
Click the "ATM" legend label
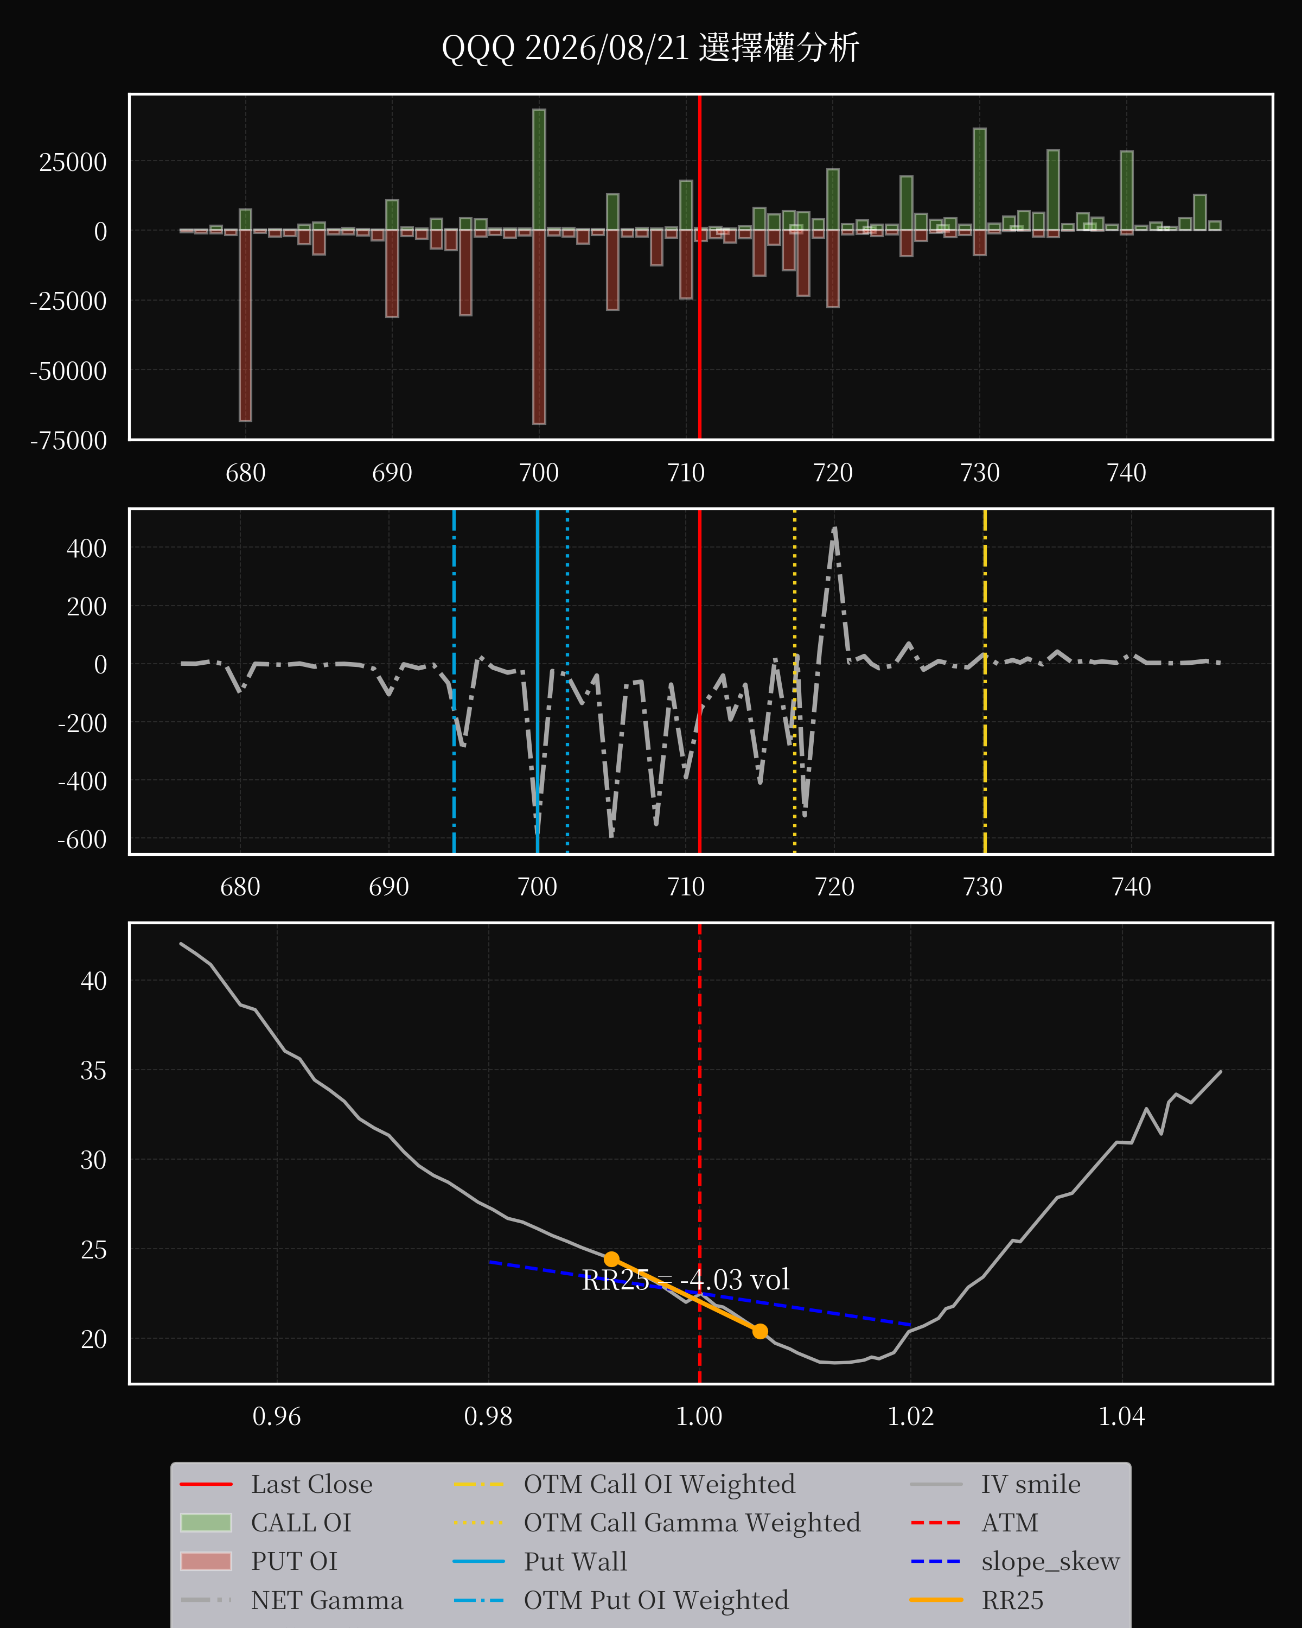pos(1010,1522)
